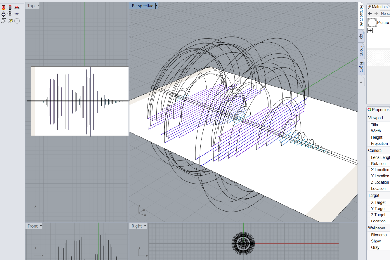The width and height of the screenshot is (390, 260).
Task: Click the car underside Bottom View icon
Action: pos(10,7)
